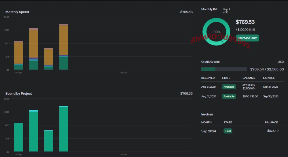Click the Sep 1 - 30 billing period label

point(226,11)
